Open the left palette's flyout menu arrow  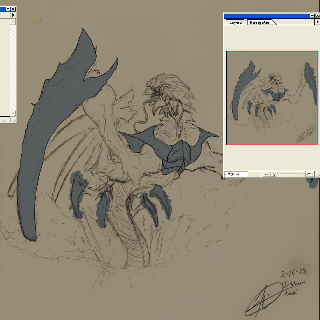(x=13, y=15)
